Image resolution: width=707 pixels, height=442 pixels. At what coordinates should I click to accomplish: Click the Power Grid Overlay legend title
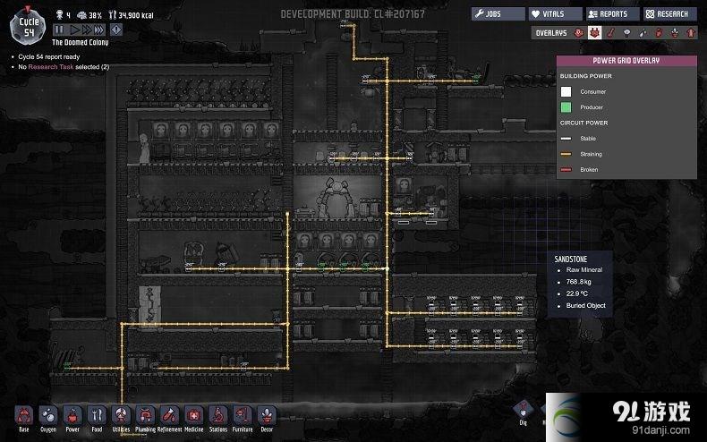tap(626, 61)
